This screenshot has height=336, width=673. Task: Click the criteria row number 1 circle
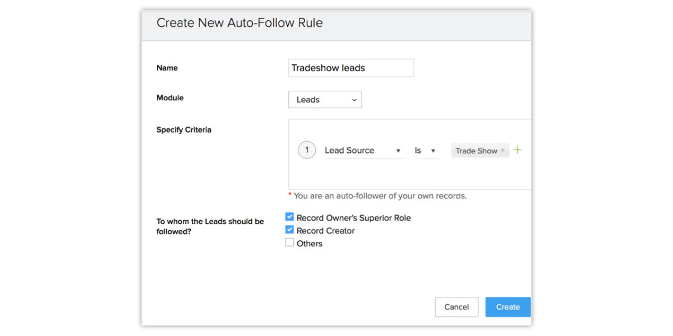[307, 150]
